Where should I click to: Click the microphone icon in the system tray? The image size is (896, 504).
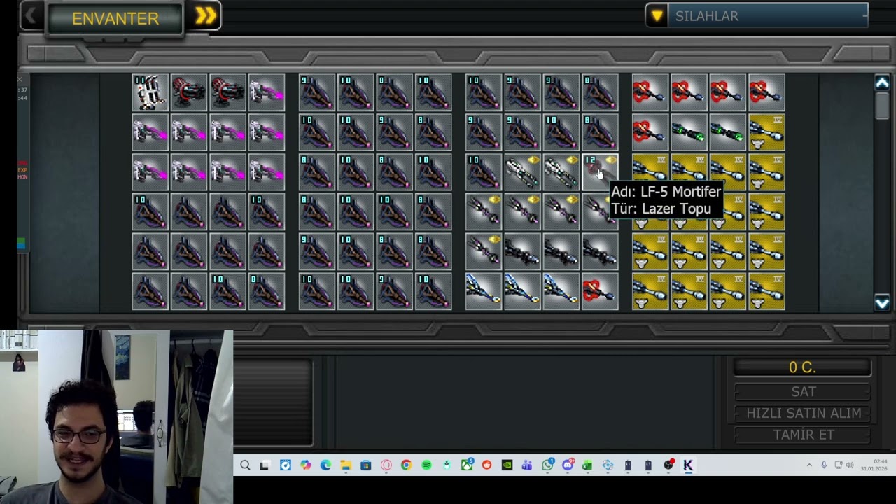point(824,465)
